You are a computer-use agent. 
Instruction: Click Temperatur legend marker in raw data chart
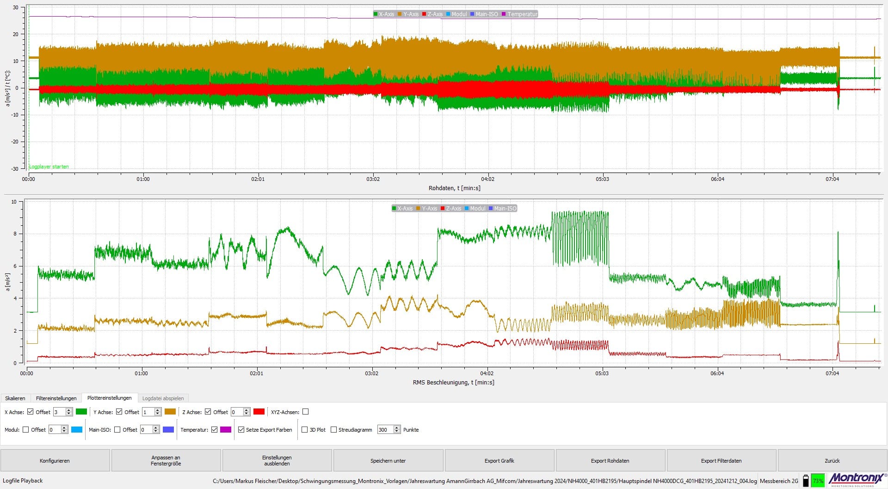504,14
